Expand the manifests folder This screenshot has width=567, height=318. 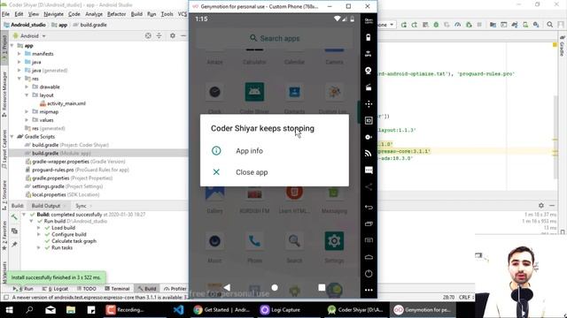[19, 54]
